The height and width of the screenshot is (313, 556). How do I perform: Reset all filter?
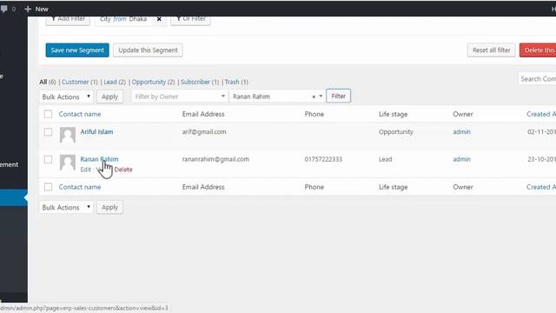point(491,50)
